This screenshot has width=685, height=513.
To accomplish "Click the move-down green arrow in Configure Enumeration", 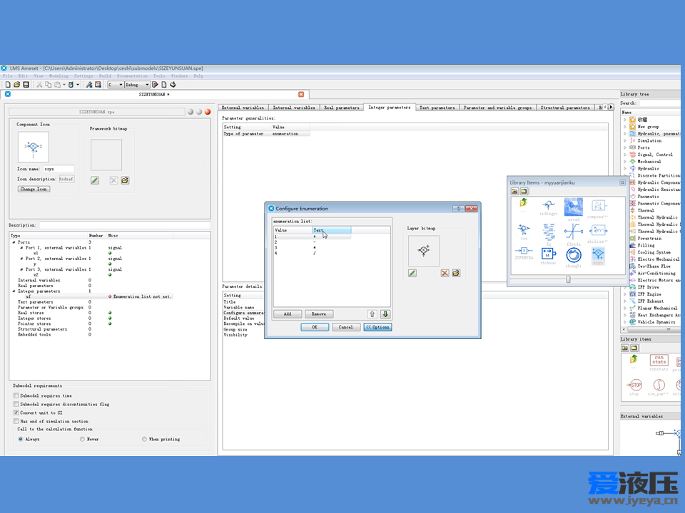I will (x=385, y=313).
